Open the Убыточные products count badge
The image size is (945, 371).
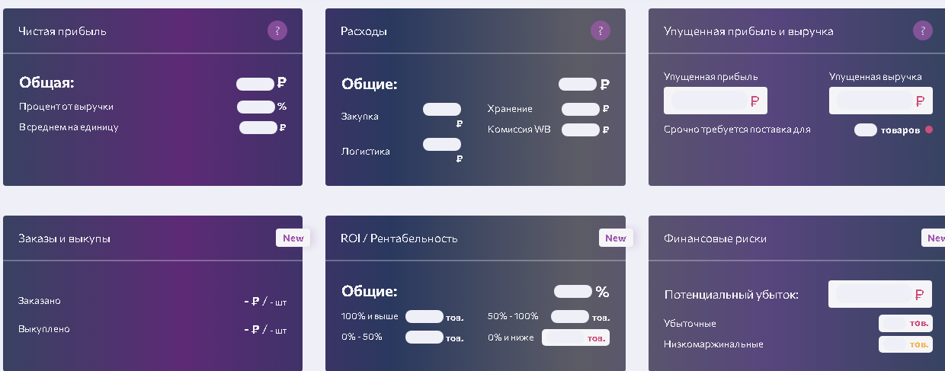click(x=905, y=324)
